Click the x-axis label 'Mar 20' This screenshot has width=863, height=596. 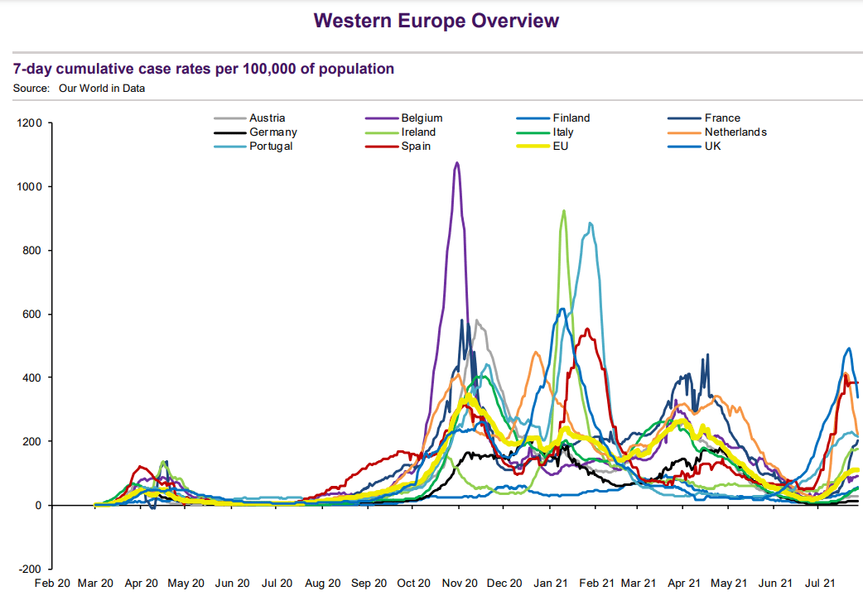point(95,584)
